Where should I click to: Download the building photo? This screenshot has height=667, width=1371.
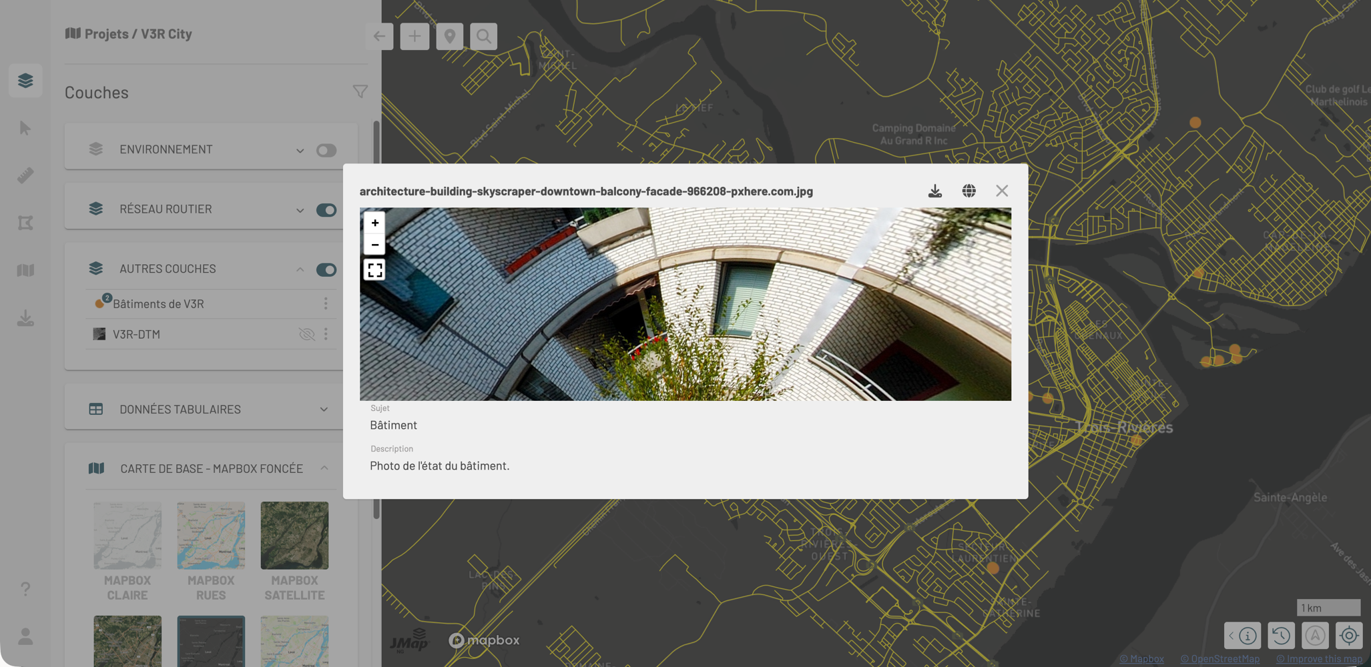pos(934,191)
